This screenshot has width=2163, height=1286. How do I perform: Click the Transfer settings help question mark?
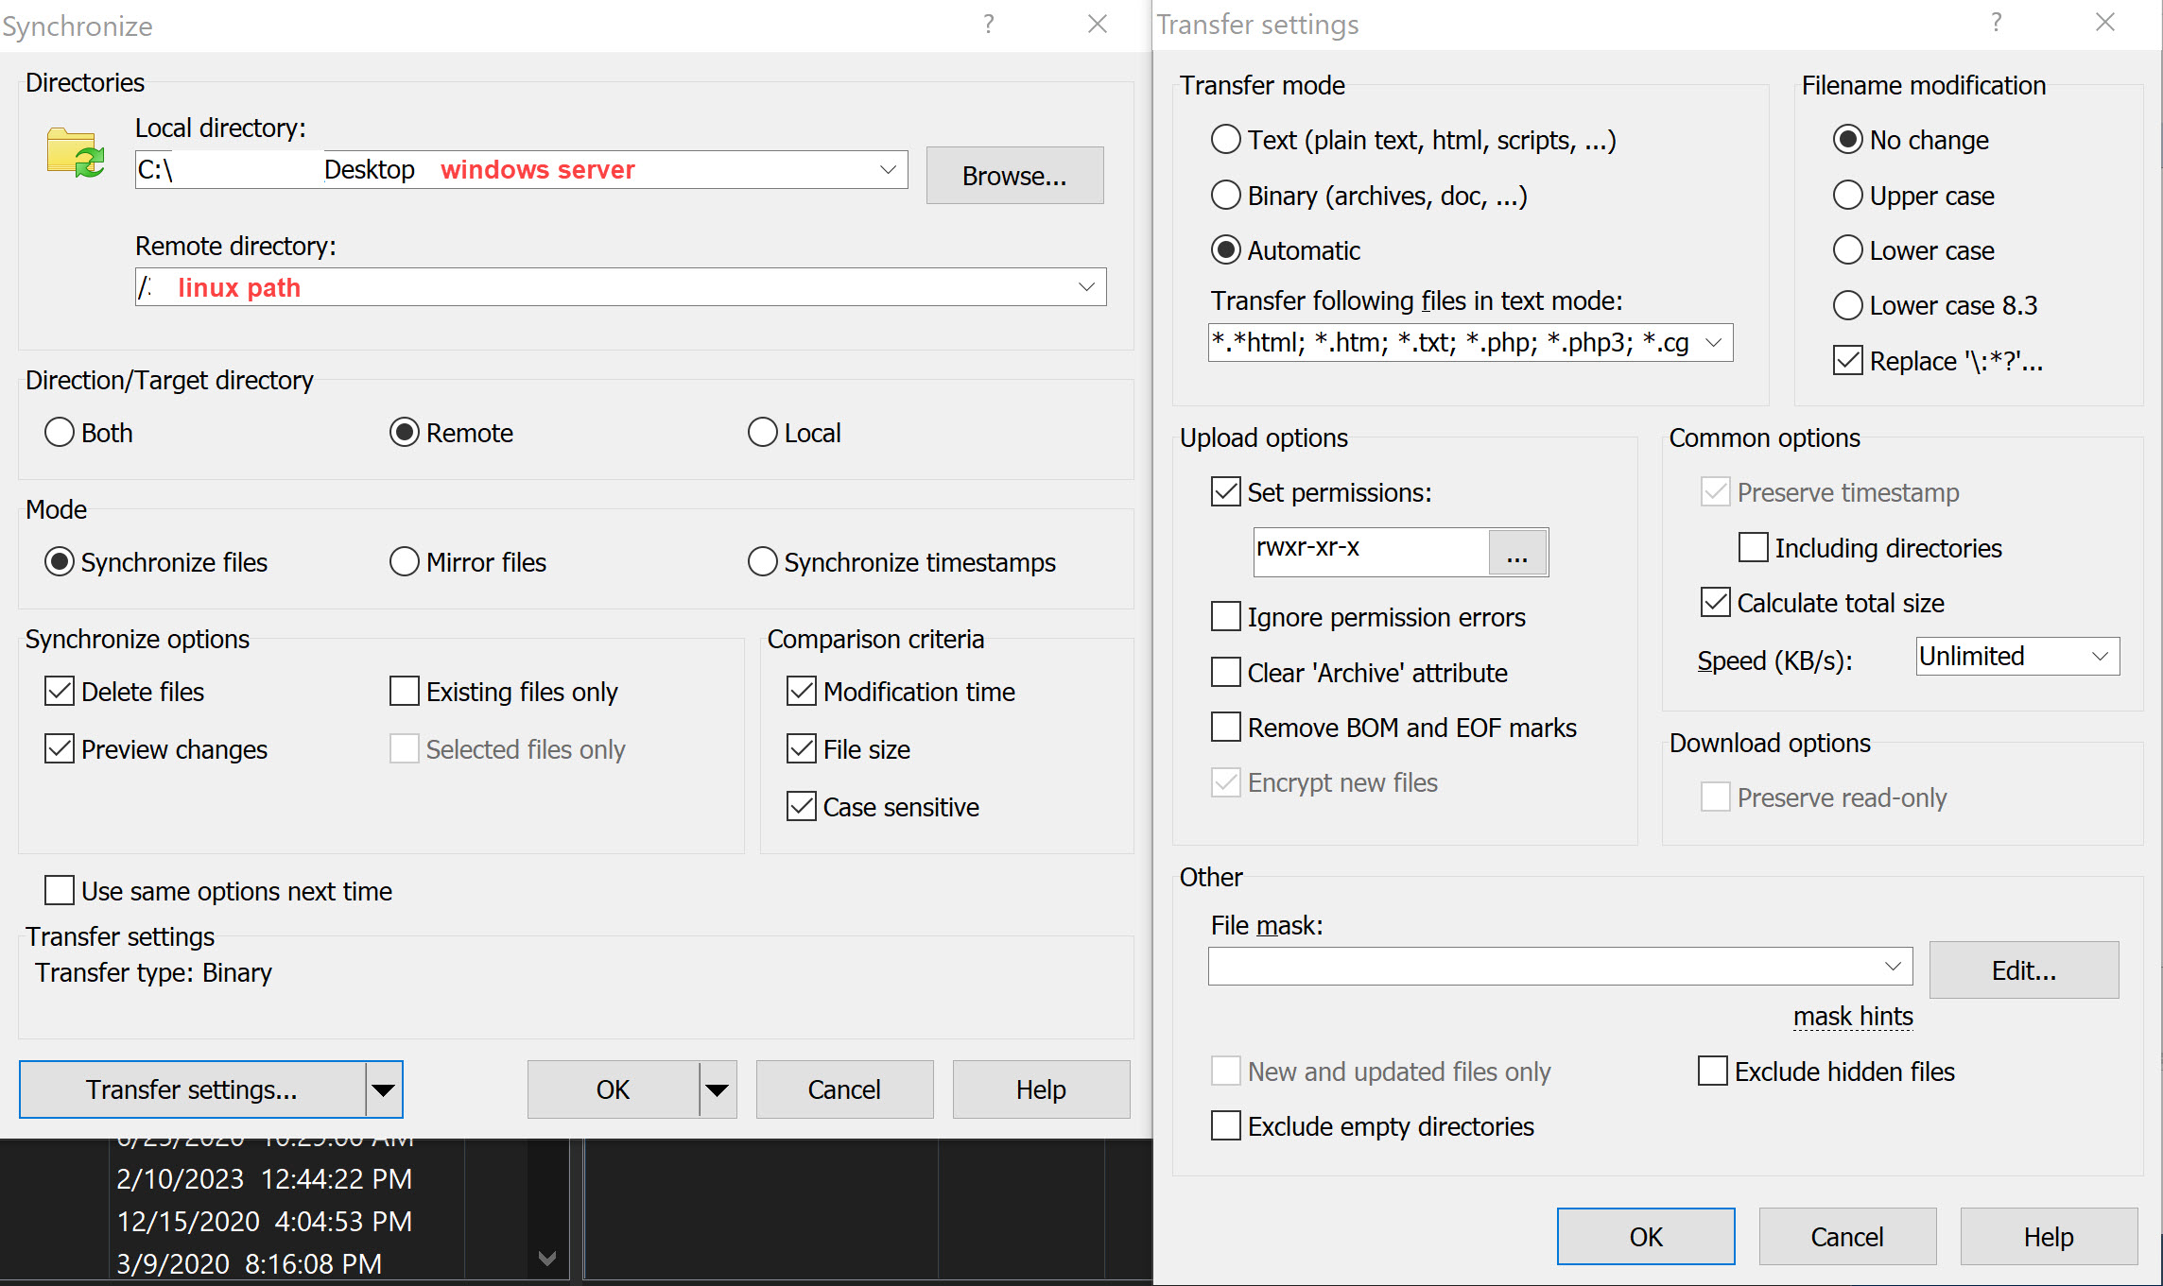[x=1996, y=22]
